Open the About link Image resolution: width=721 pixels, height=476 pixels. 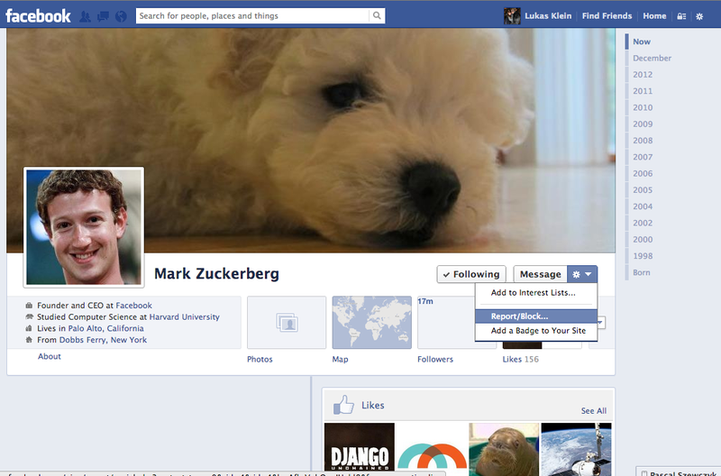coord(50,356)
